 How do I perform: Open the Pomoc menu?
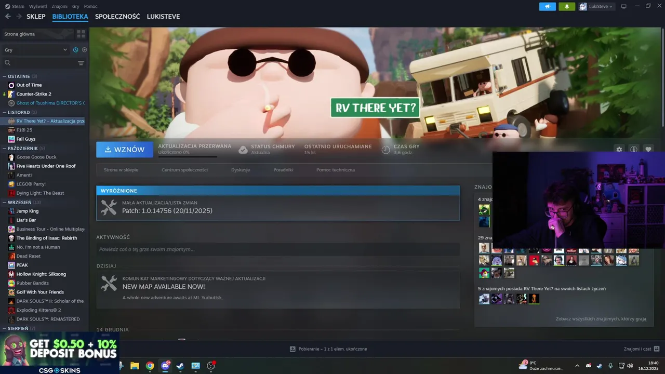click(90, 6)
